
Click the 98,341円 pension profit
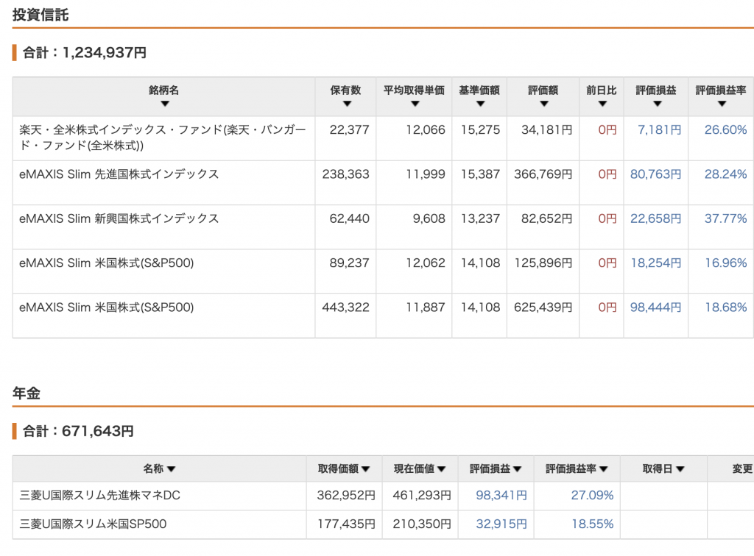click(501, 496)
